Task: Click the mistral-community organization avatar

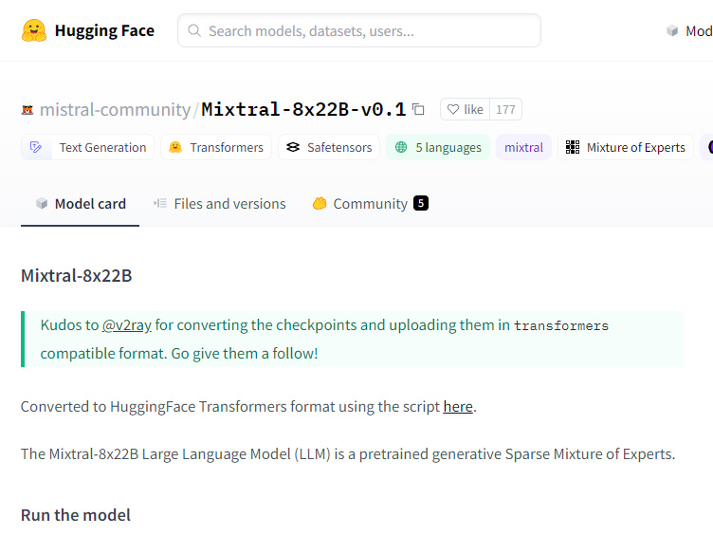Action: point(27,110)
